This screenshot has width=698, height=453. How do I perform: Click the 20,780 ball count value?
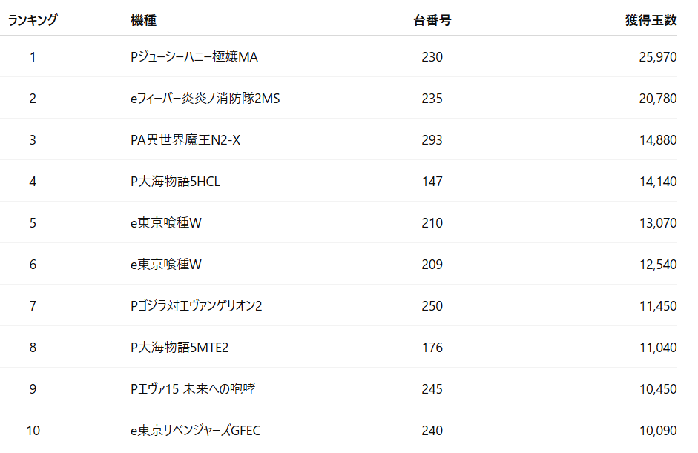(657, 99)
